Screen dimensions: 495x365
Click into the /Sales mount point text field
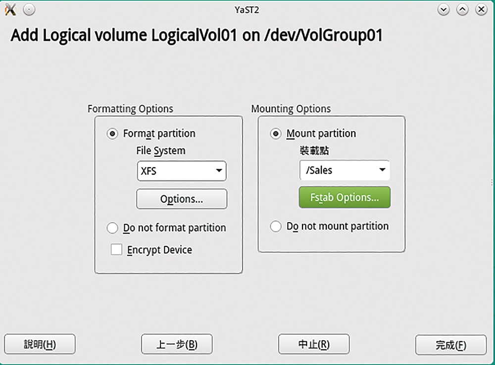tap(338, 170)
